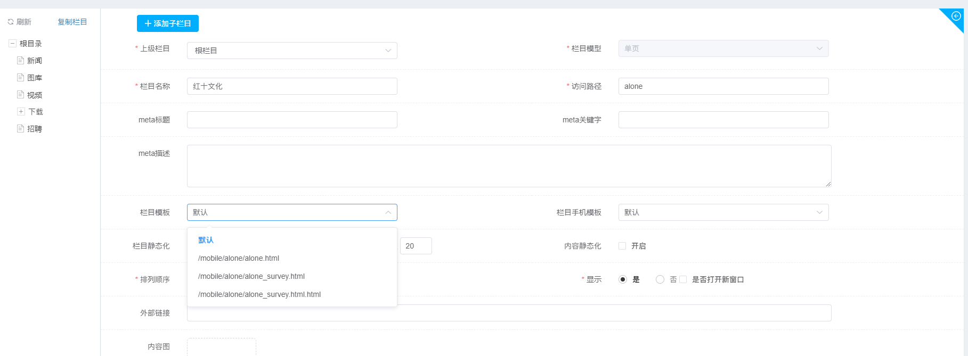Collapse the 根目录 tree node
Image resolution: width=968 pixels, height=356 pixels.
coord(12,44)
